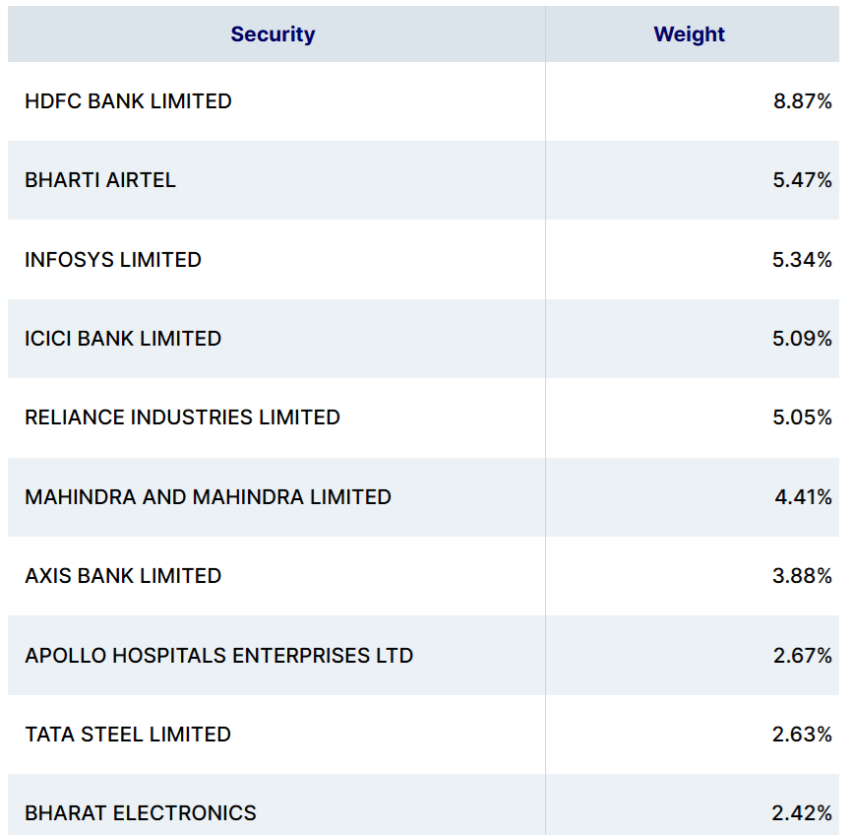Select the TATA STEEL LIMITED security name

(128, 735)
